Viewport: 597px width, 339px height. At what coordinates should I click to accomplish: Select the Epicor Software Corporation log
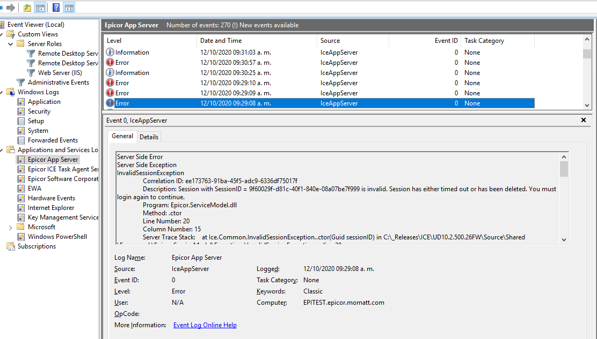pos(63,179)
